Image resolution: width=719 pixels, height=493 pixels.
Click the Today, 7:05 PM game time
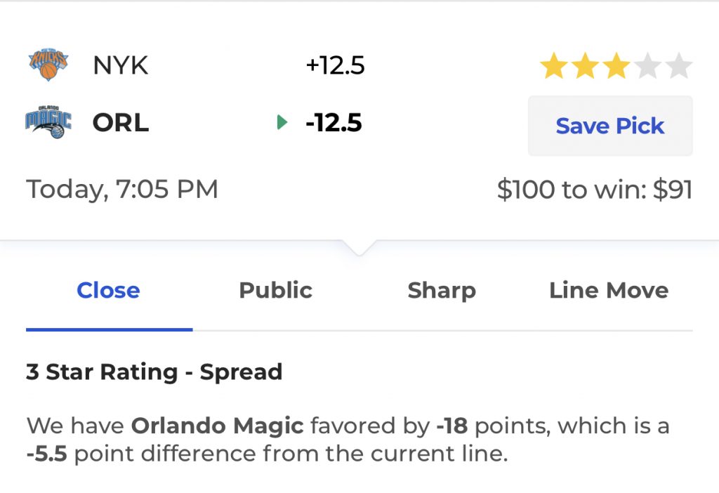(x=122, y=190)
